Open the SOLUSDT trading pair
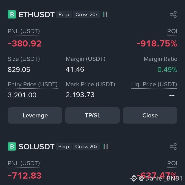 pos(36,147)
